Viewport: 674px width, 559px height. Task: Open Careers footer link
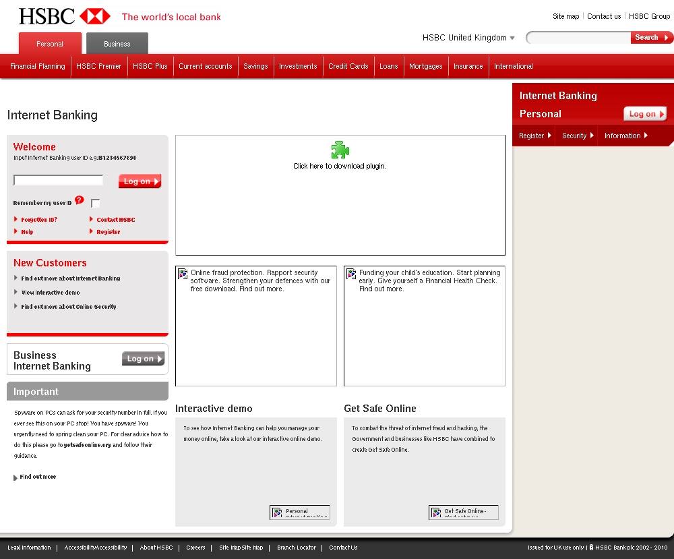tap(195, 548)
